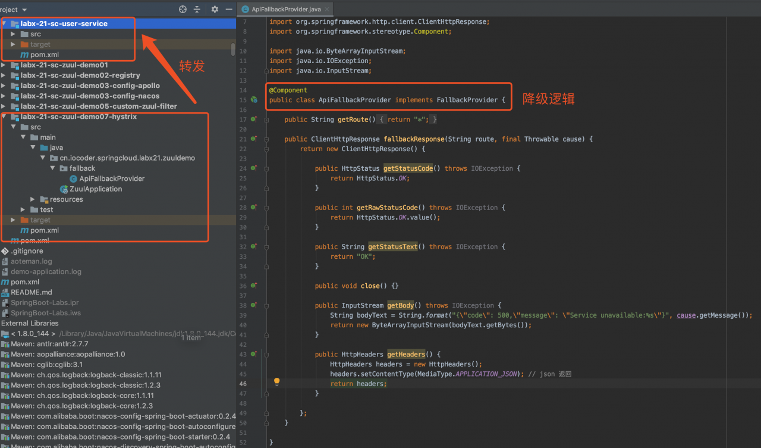The image size is (761, 448).
Task: Select opened file using the crosshair icon
Action: point(183,9)
